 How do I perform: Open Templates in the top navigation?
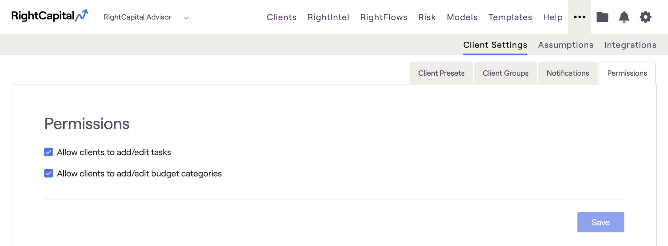click(x=510, y=17)
